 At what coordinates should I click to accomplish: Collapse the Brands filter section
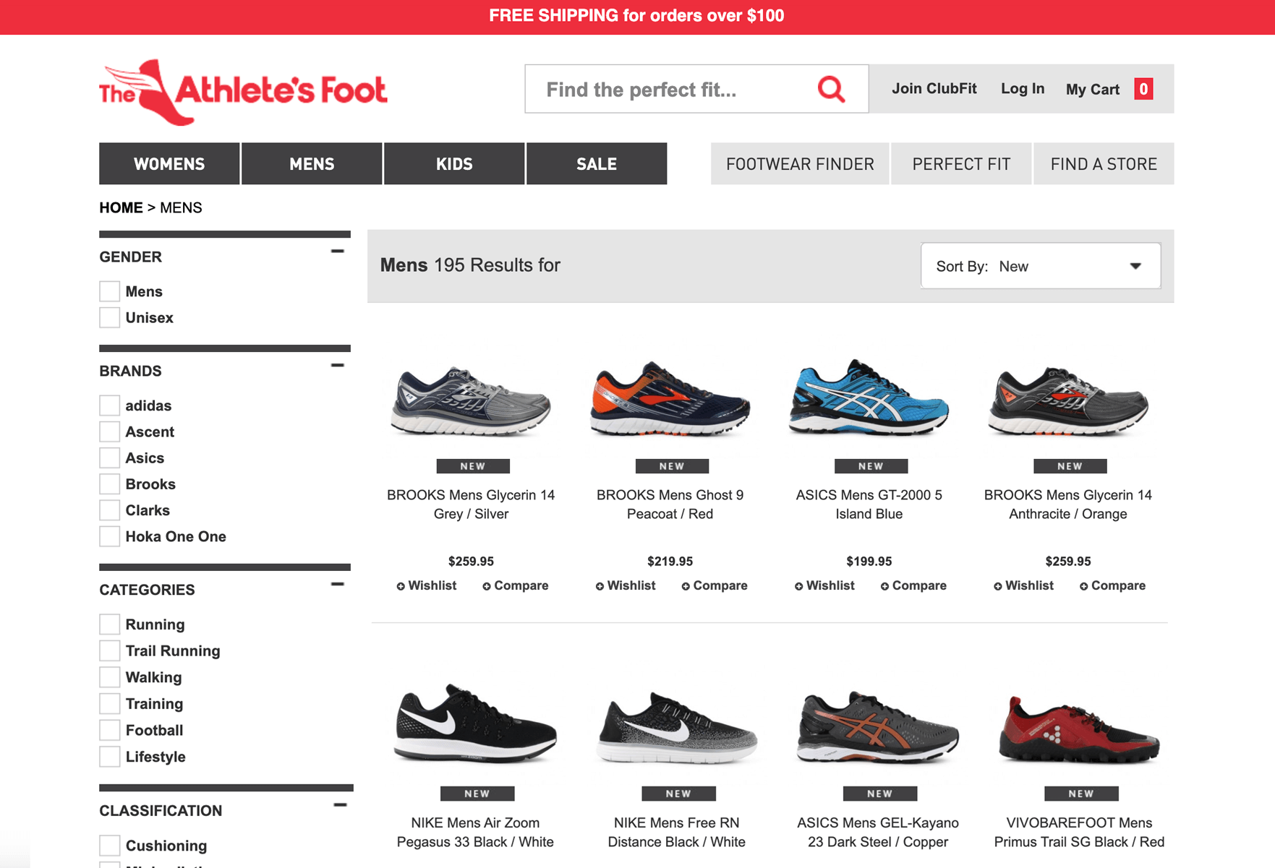[337, 365]
